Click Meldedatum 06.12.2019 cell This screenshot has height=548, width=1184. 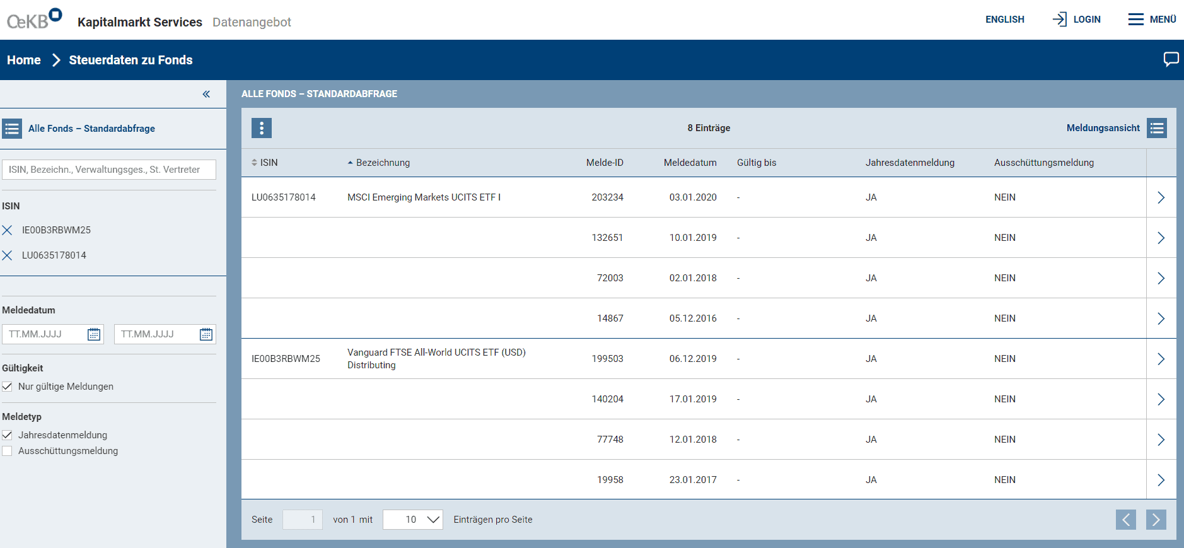(693, 359)
